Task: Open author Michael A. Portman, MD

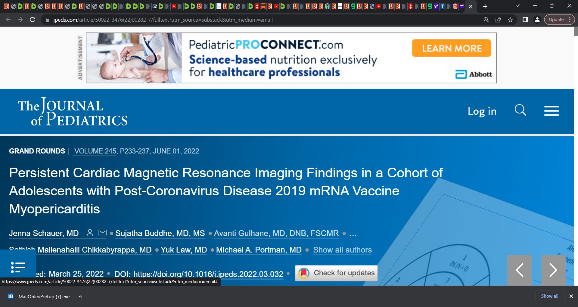Action: coord(259,250)
